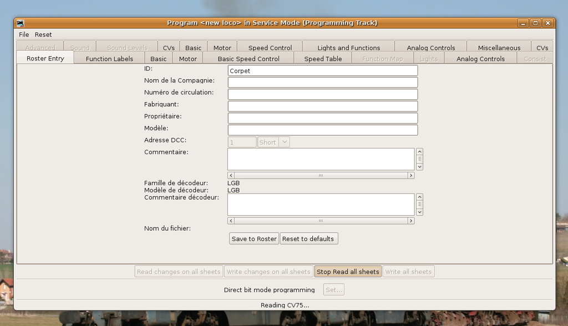
Task: Open the top-row Basic tab
Action: [193, 48]
